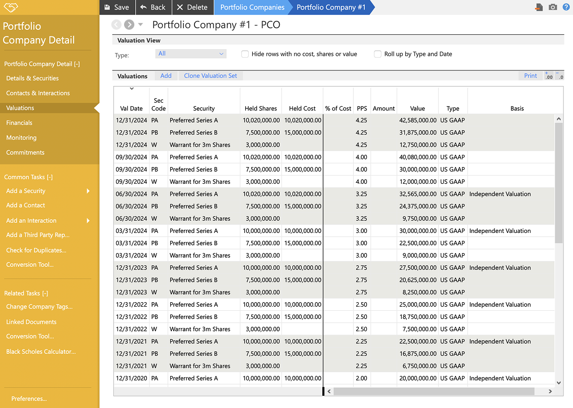The image size is (573, 408).
Task: Click Change Company Tags link
Action: [40, 307]
